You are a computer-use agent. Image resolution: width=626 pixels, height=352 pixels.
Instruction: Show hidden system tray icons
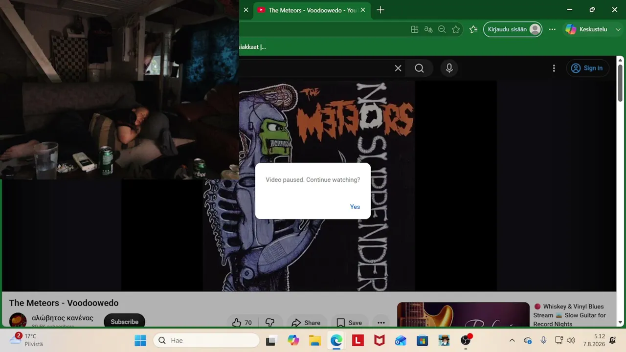click(512, 340)
